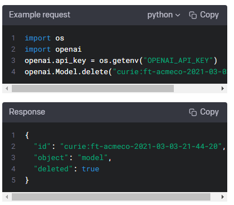234x205 pixels.
Task: Copy the Response JSON
Action: point(204,112)
